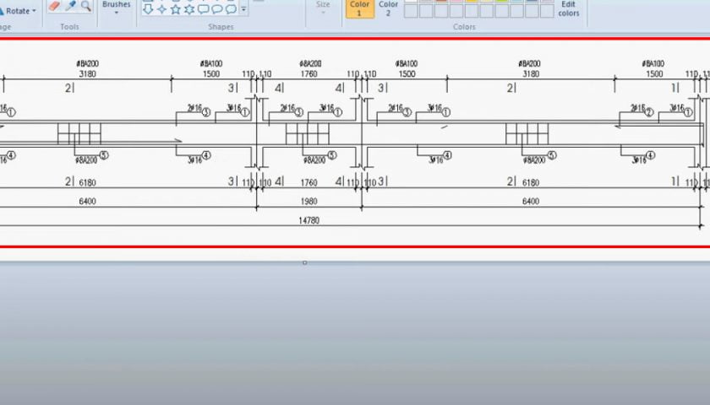Viewport: 710px width, 405px height.
Task: Select the Eraser tool
Action: tap(55, 7)
